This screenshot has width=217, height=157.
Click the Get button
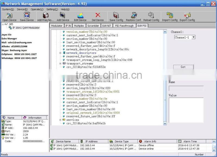coord(183,67)
